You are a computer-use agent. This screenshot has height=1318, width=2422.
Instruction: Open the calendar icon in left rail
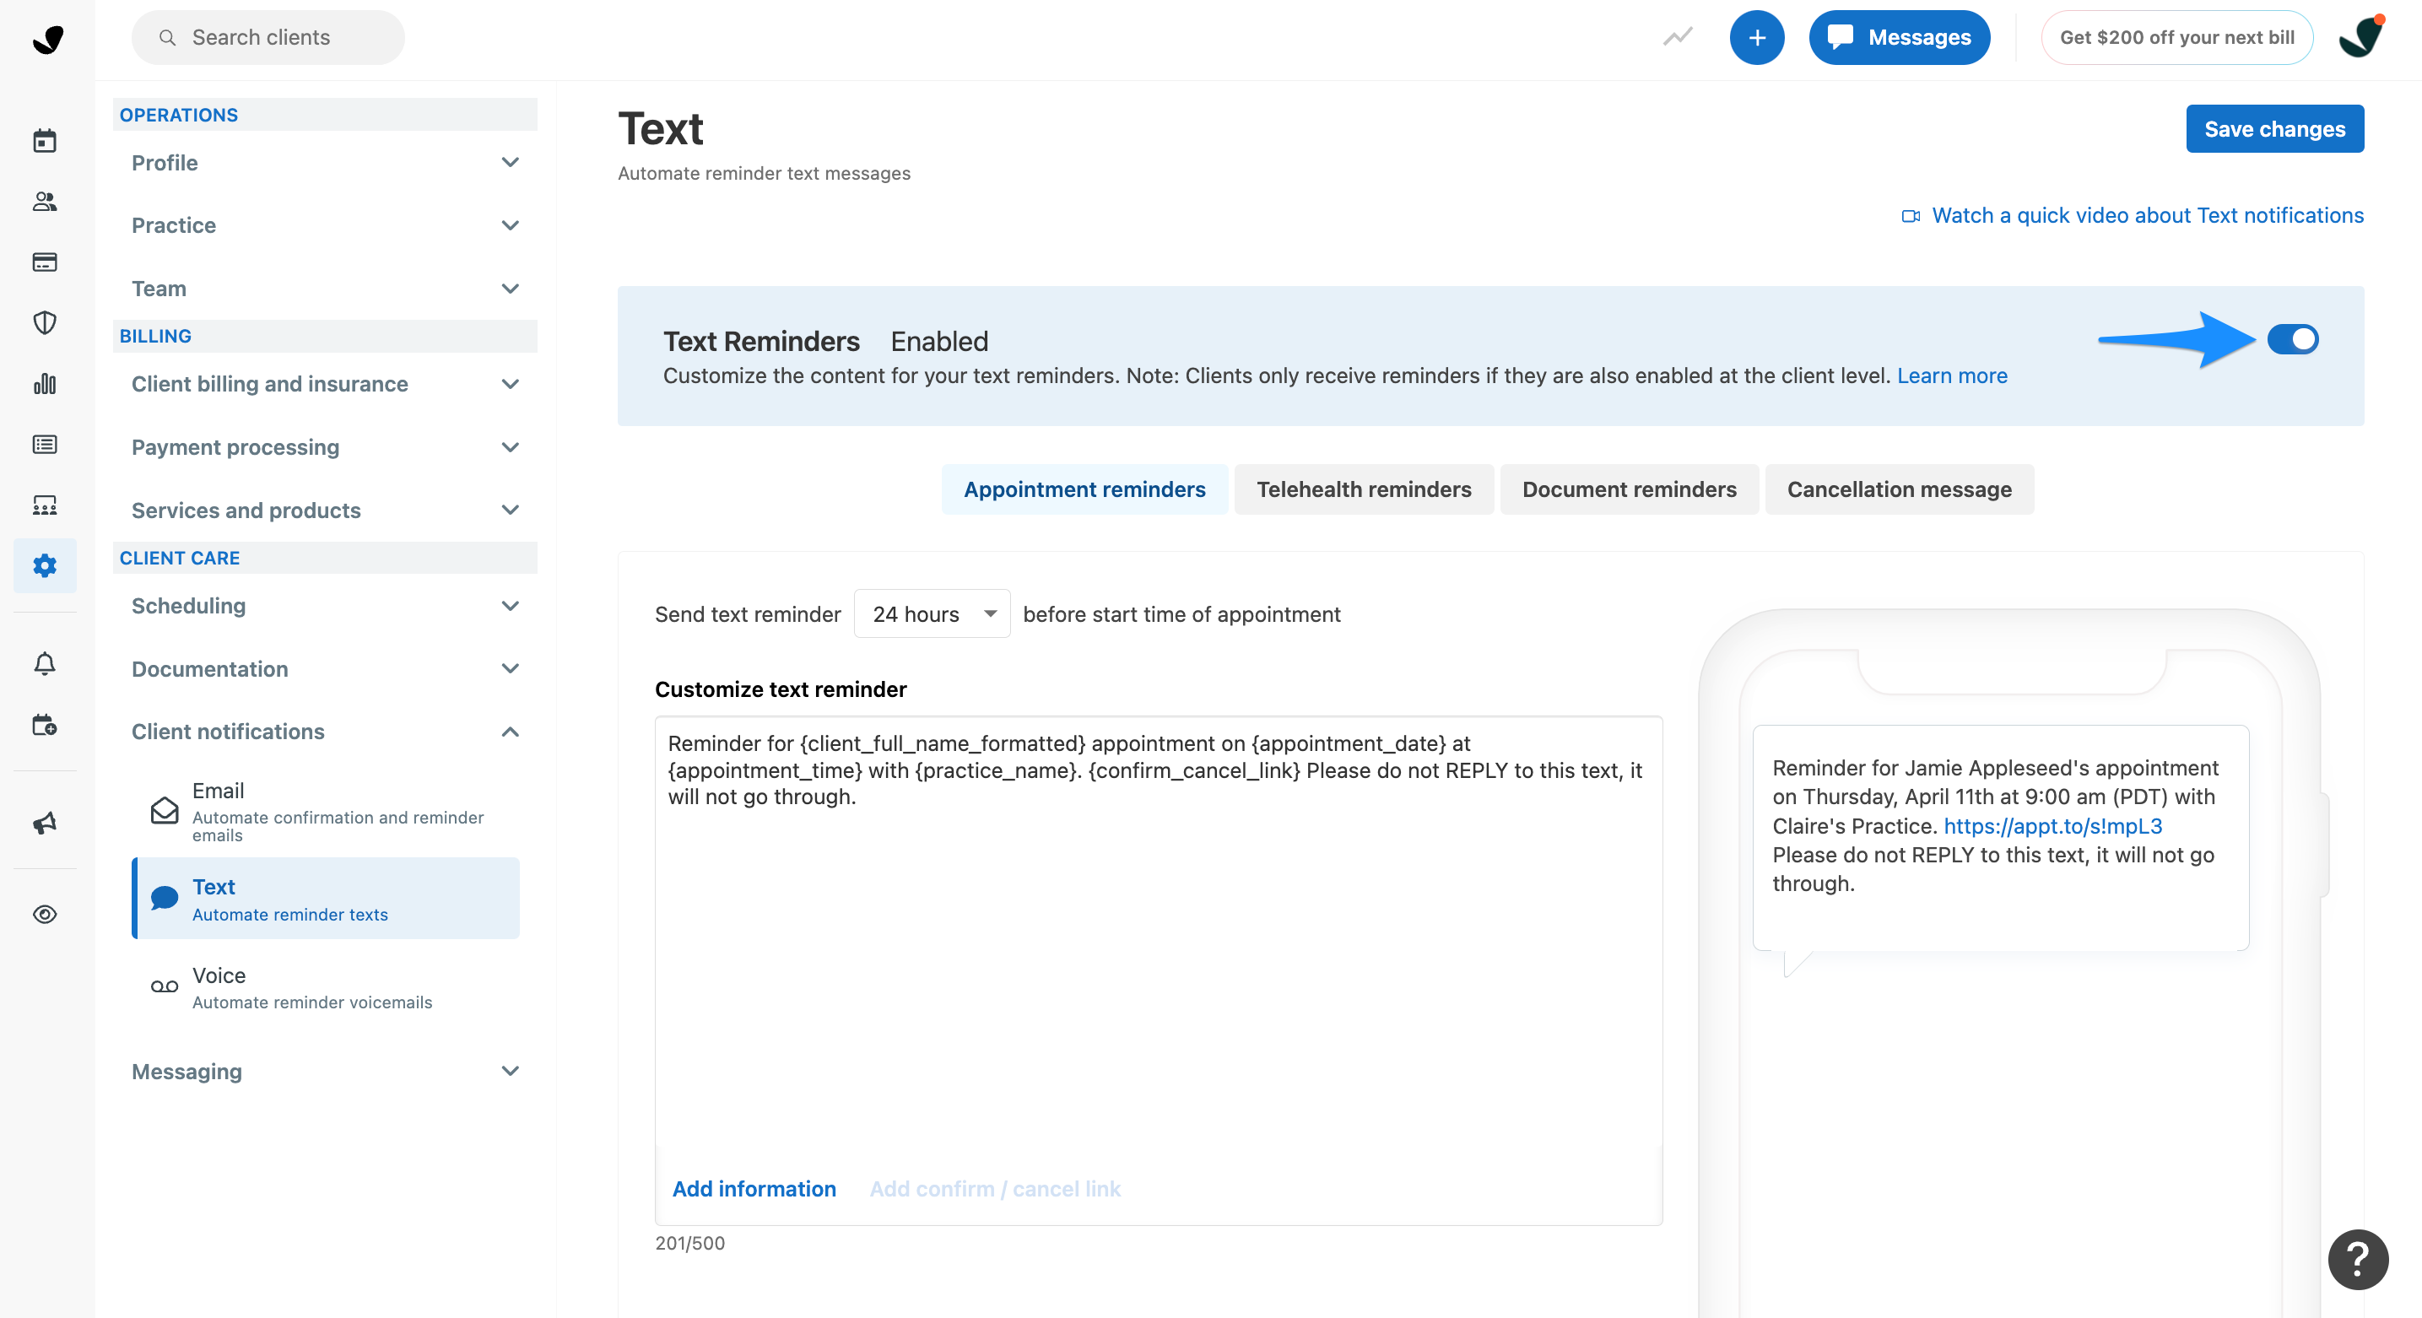point(44,141)
